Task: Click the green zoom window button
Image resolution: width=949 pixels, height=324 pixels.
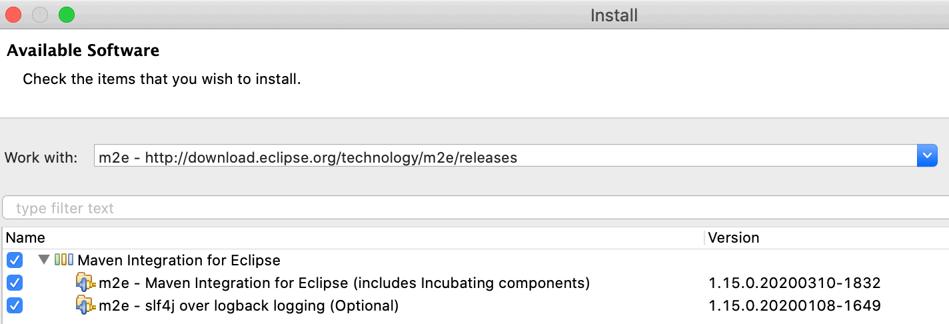Action: [67, 14]
